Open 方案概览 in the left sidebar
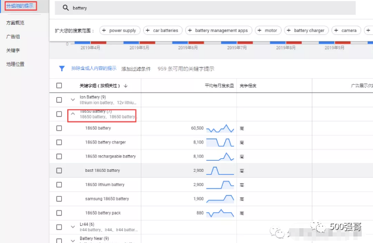 pyautogui.click(x=15, y=21)
